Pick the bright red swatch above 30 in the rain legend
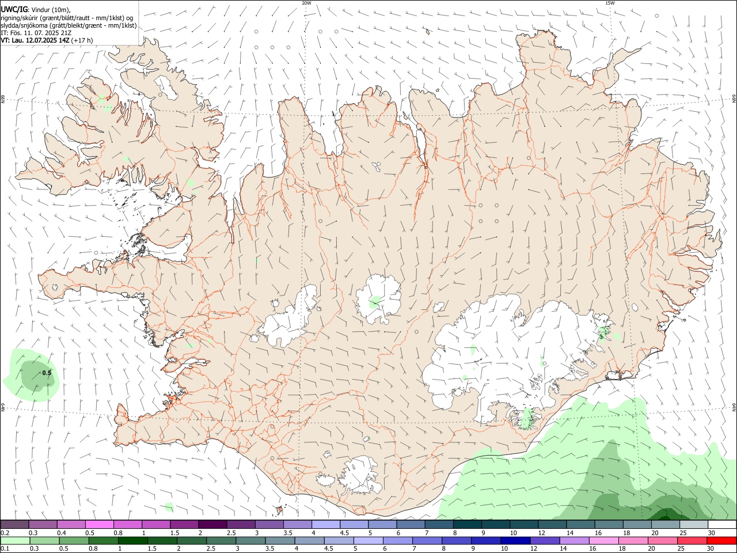737x553 pixels. click(x=722, y=541)
